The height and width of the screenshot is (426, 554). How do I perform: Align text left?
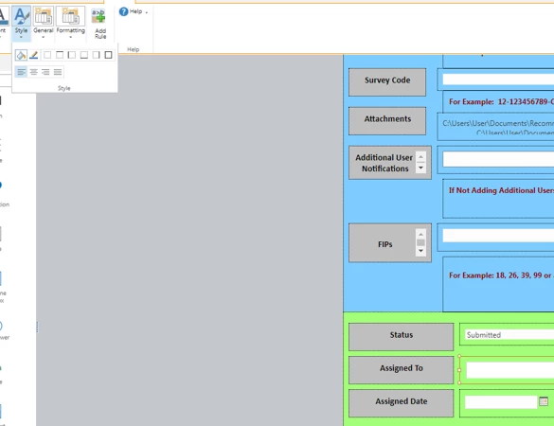21,72
